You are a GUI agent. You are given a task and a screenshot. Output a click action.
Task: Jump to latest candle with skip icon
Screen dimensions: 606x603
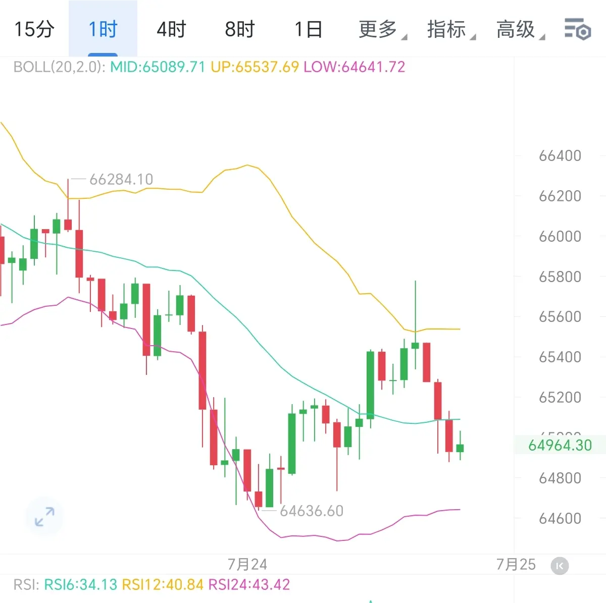pos(560,566)
